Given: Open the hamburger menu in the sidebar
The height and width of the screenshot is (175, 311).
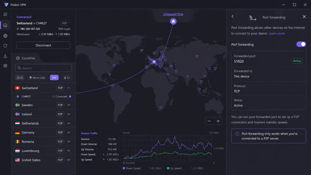Looking at the screenshot, I should 5,15.
